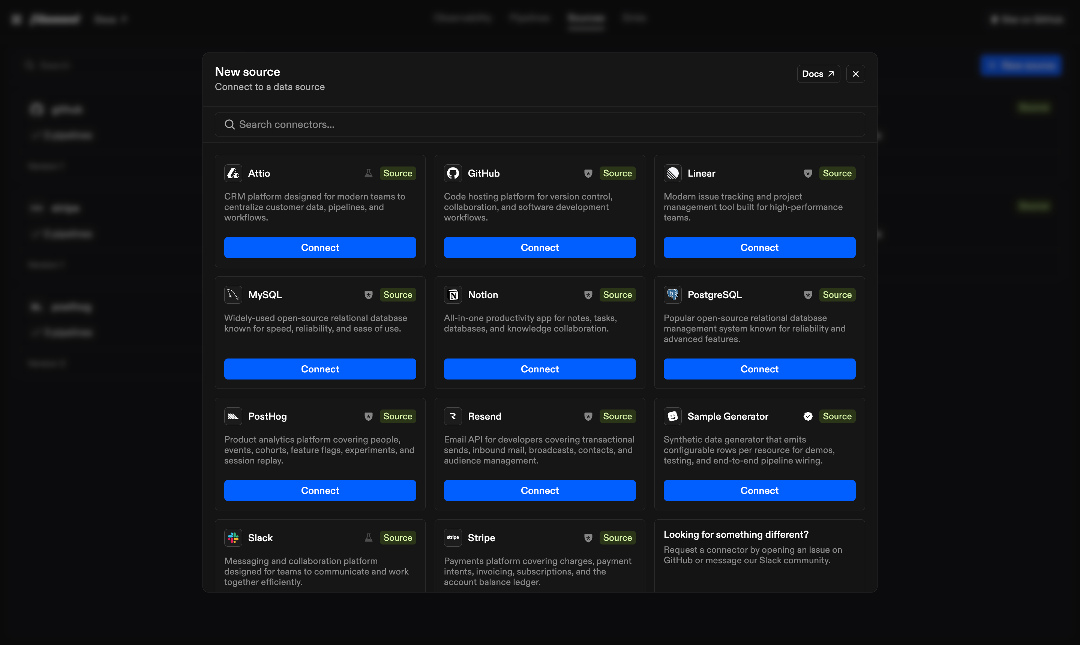Click the Sample Generator logo icon

(672, 416)
